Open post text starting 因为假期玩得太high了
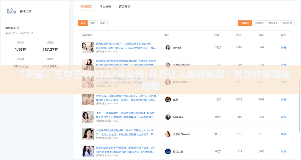 point(126,46)
